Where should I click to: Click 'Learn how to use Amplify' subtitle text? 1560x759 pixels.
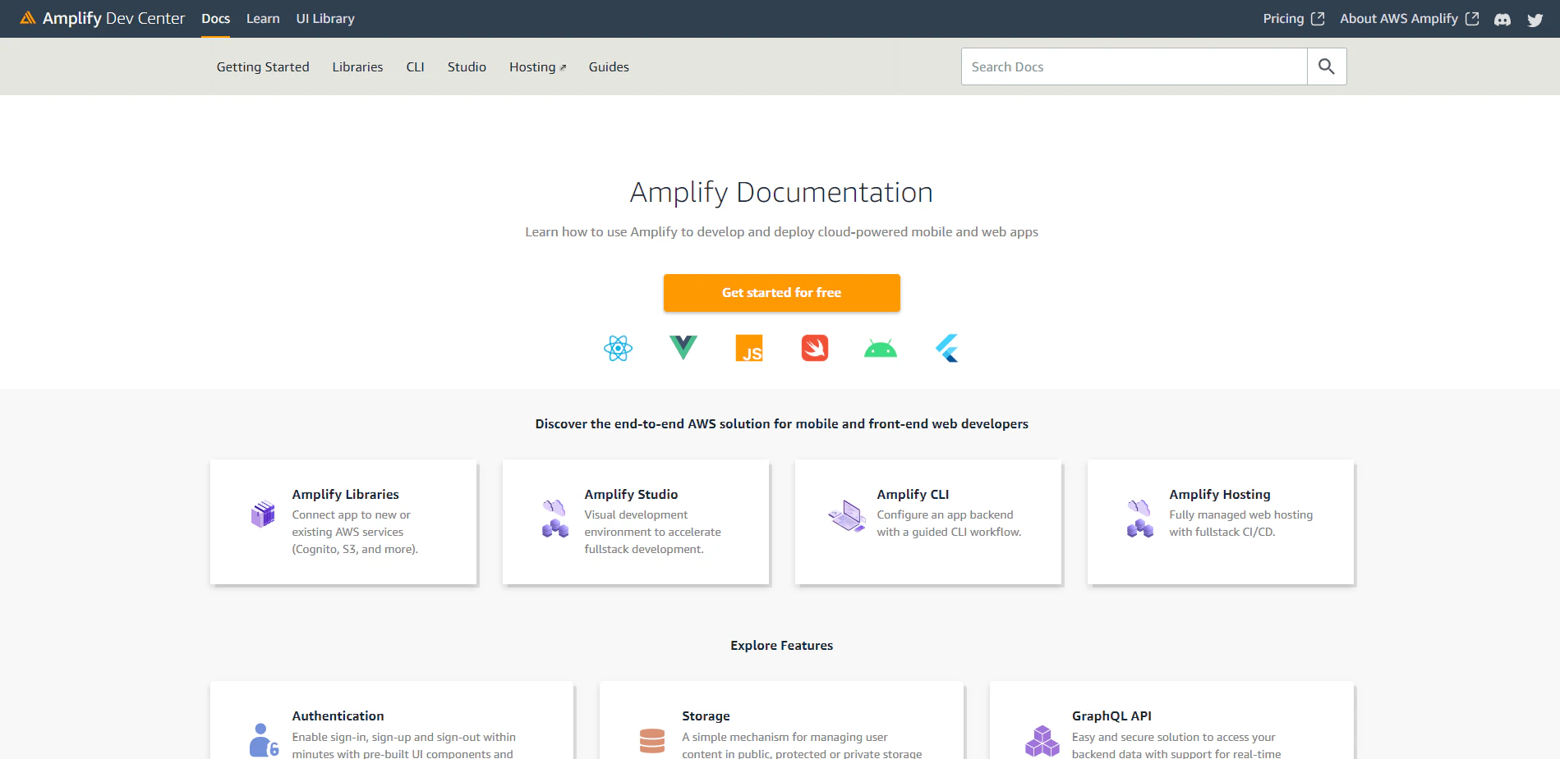tap(781, 232)
